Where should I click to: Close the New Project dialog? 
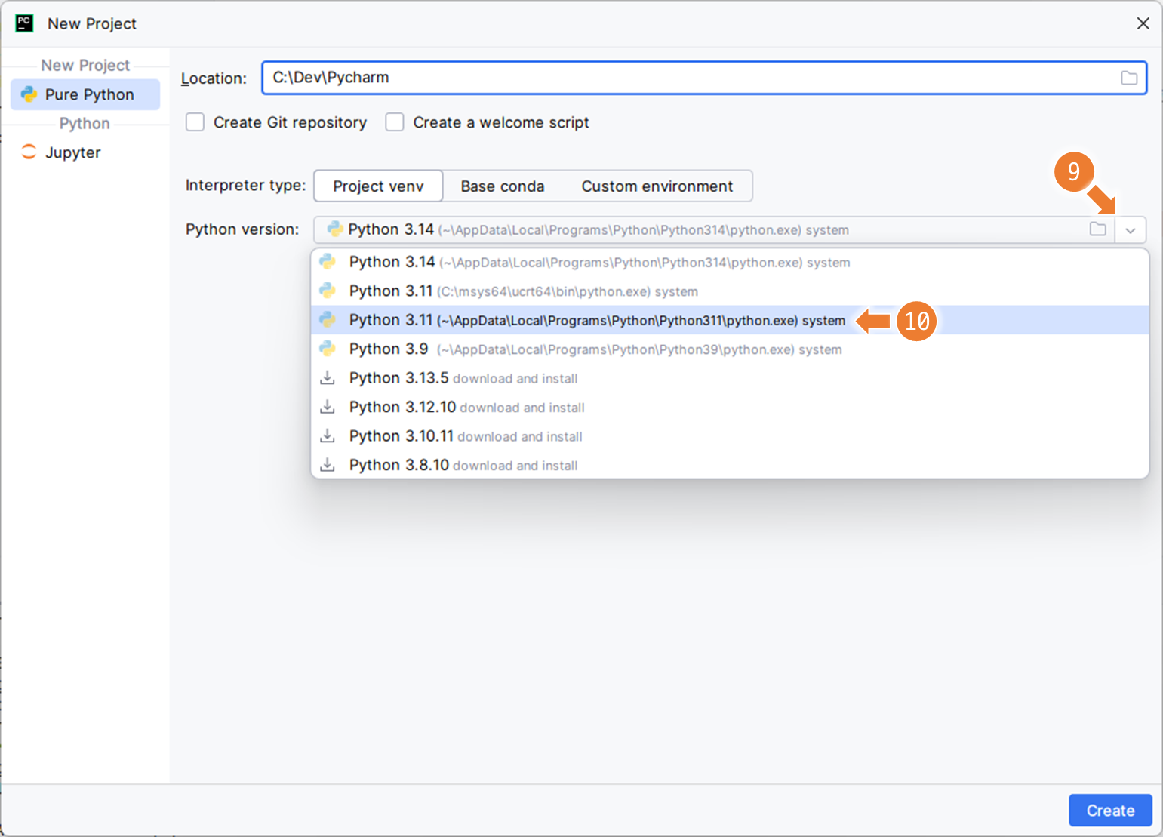click(1143, 23)
